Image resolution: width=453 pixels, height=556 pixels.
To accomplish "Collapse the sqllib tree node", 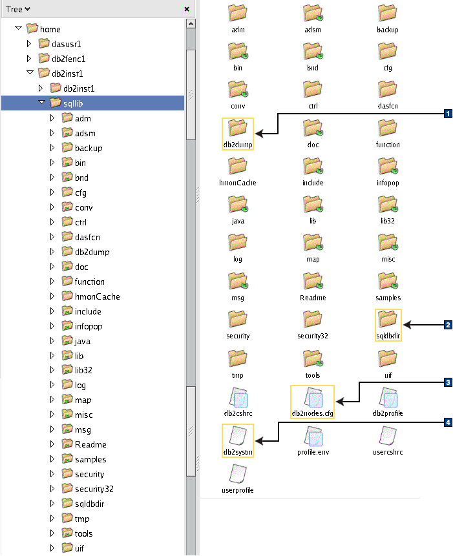I will pos(42,102).
